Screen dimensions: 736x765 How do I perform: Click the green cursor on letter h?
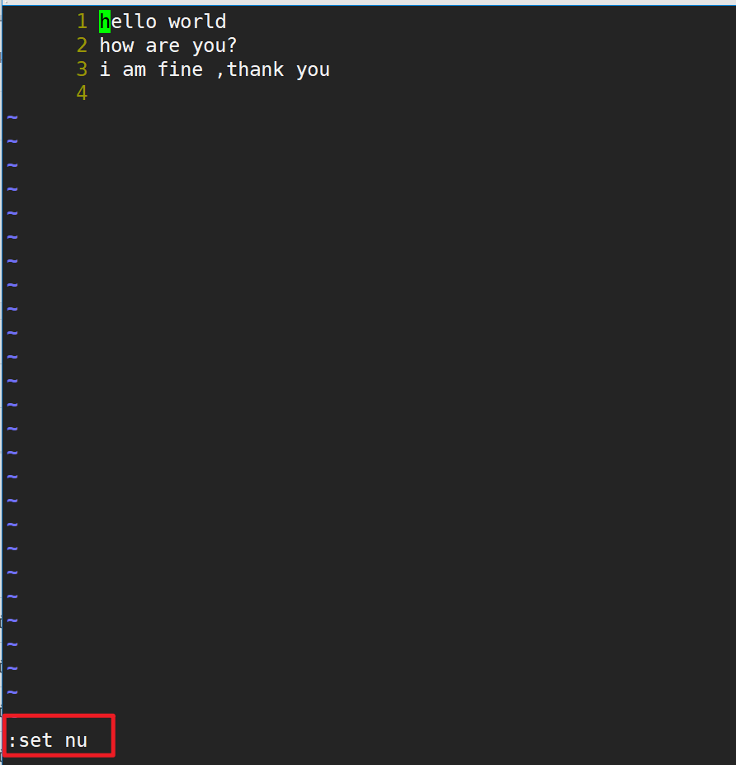tap(105, 21)
